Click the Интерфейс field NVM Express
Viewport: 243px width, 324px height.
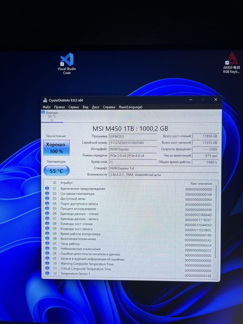(x=133, y=149)
